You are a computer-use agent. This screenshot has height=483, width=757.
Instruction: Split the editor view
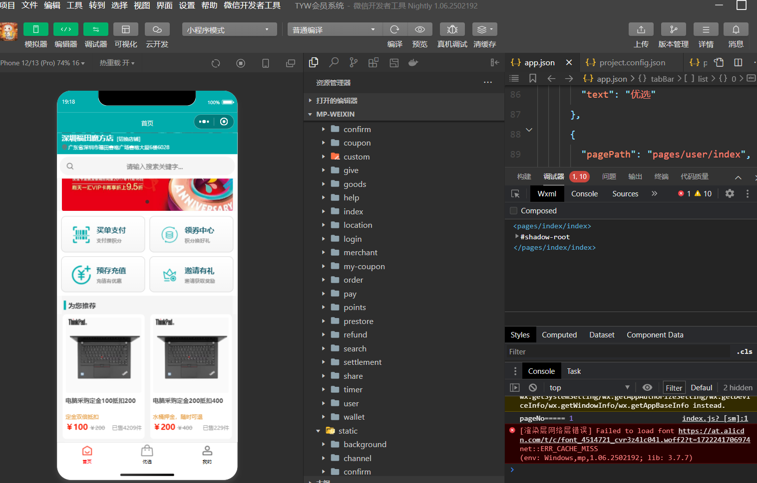pyautogui.click(x=738, y=62)
